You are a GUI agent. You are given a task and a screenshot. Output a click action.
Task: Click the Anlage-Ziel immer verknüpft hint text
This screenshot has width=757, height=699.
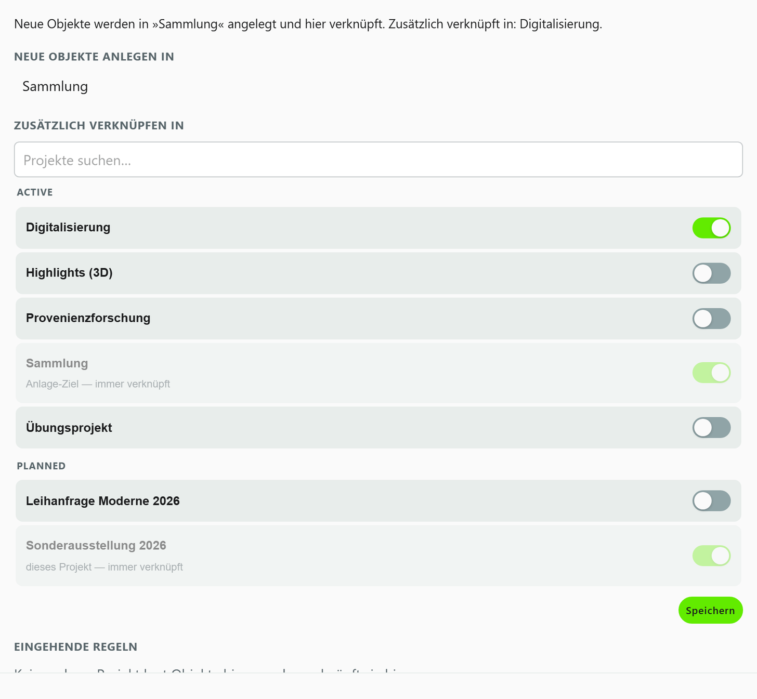point(98,384)
